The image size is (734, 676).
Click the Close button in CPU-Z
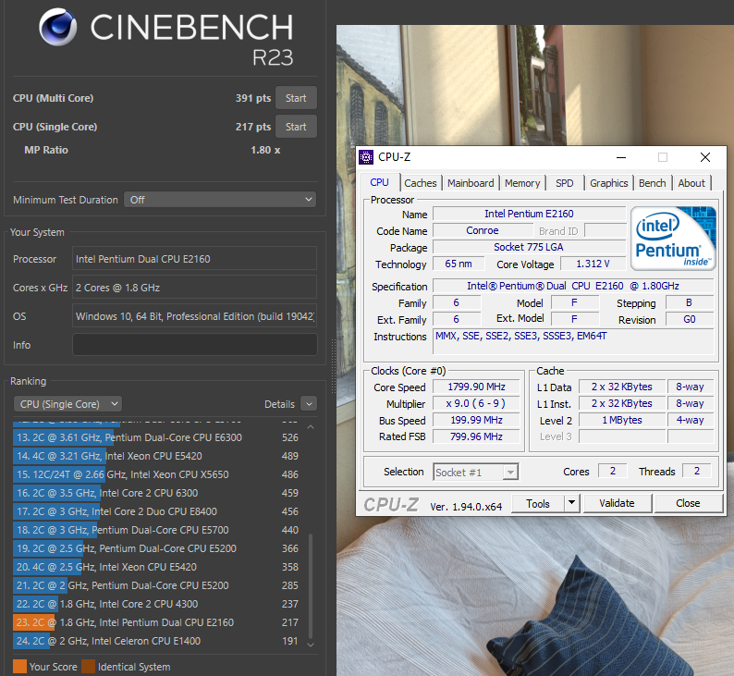coord(688,503)
